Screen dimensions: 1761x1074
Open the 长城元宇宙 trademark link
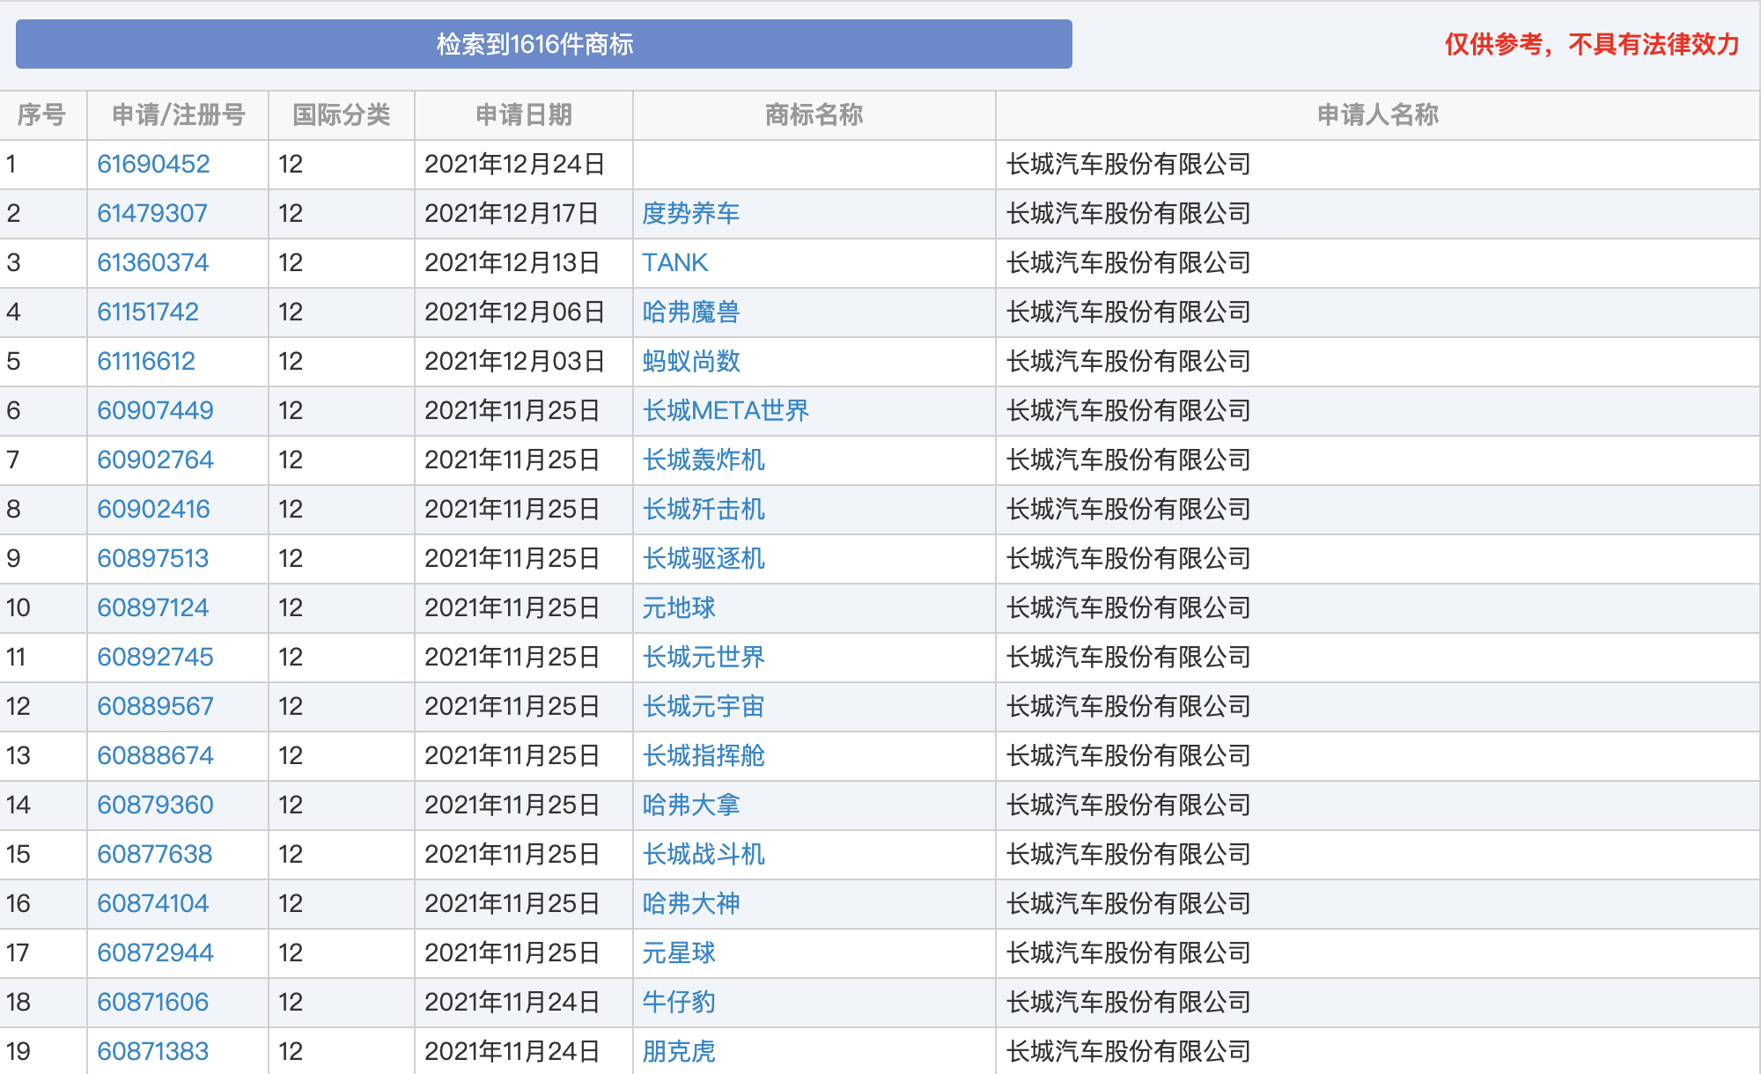point(704,706)
